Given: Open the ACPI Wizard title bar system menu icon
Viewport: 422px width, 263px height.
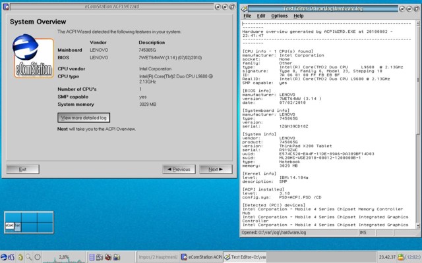Looking at the screenshot, I should tap(6, 7).
